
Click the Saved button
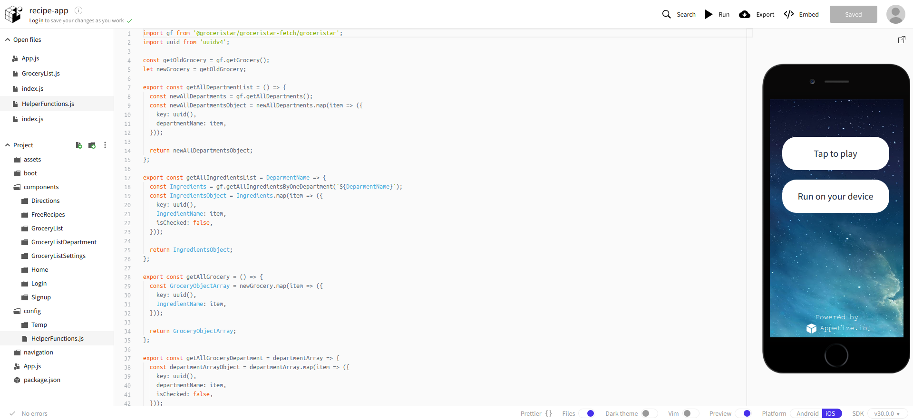tap(853, 14)
